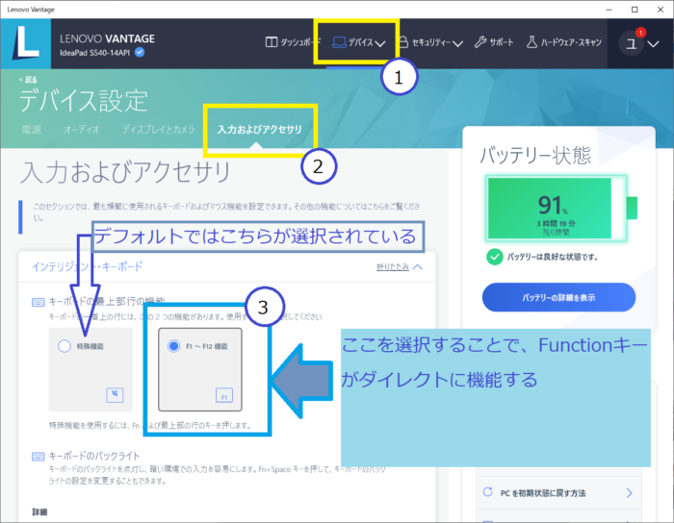Click the Lenovo L logo
674x523 pixels.
26,43
